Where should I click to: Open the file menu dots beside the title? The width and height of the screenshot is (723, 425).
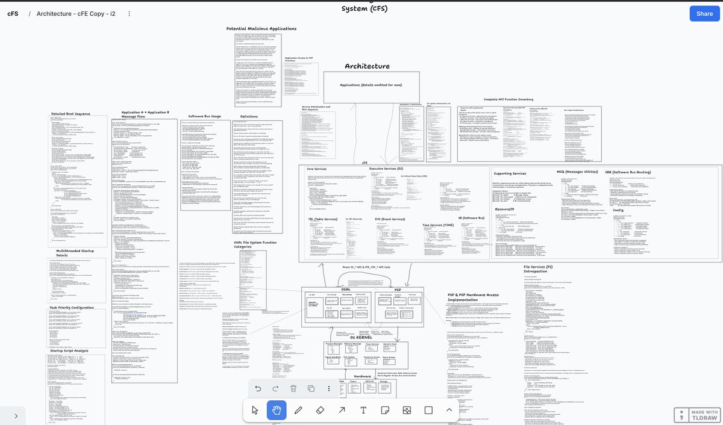click(x=129, y=13)
